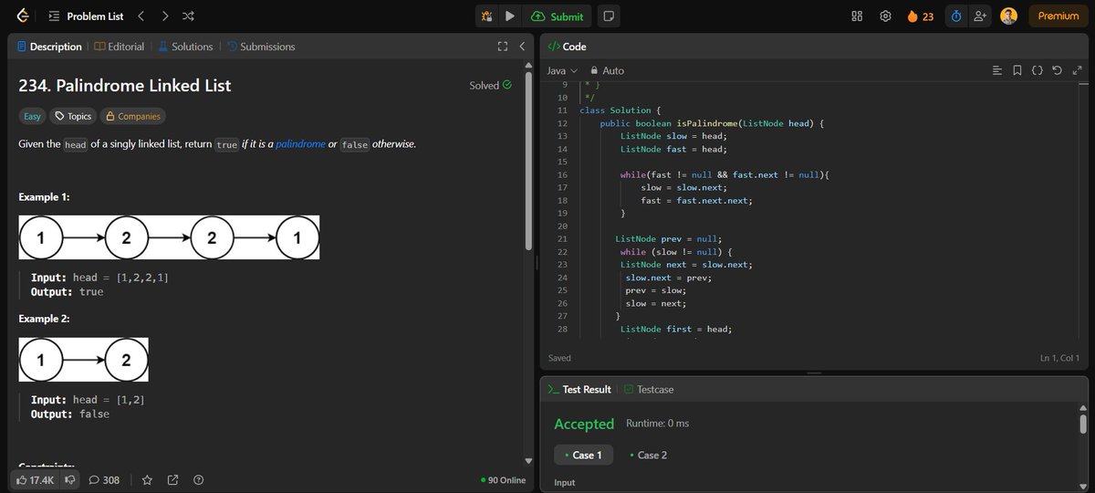Unlock the Companies tag
Viewport: 1095px width, 493px height.
tap(133, 116)
